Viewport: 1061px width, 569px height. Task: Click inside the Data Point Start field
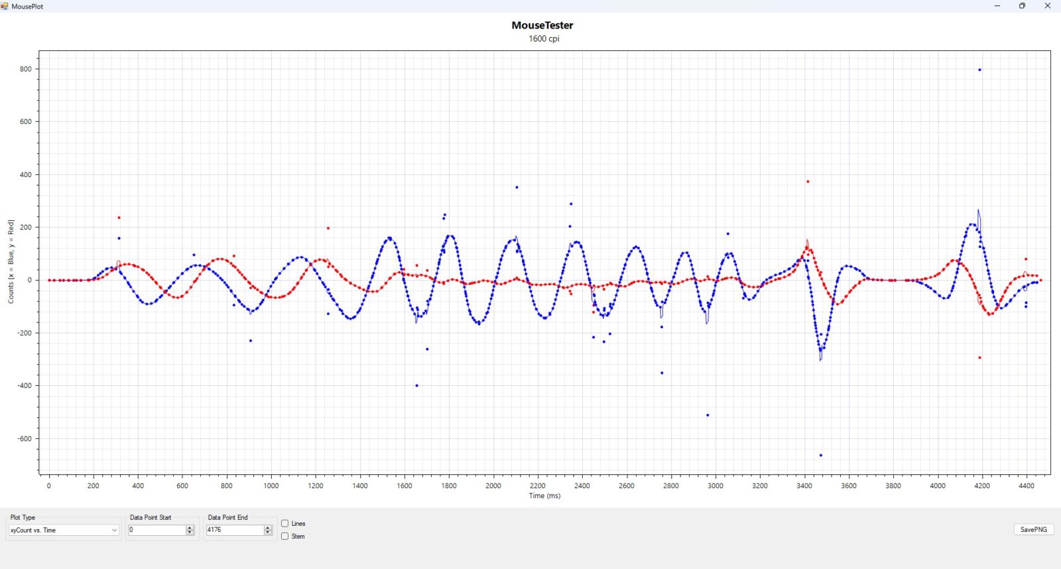(156, 530)
